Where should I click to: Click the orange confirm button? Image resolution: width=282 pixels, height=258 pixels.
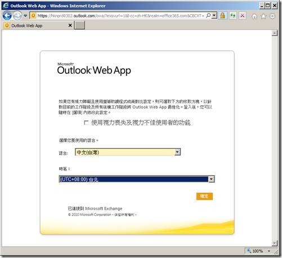[x=204, y=196]
